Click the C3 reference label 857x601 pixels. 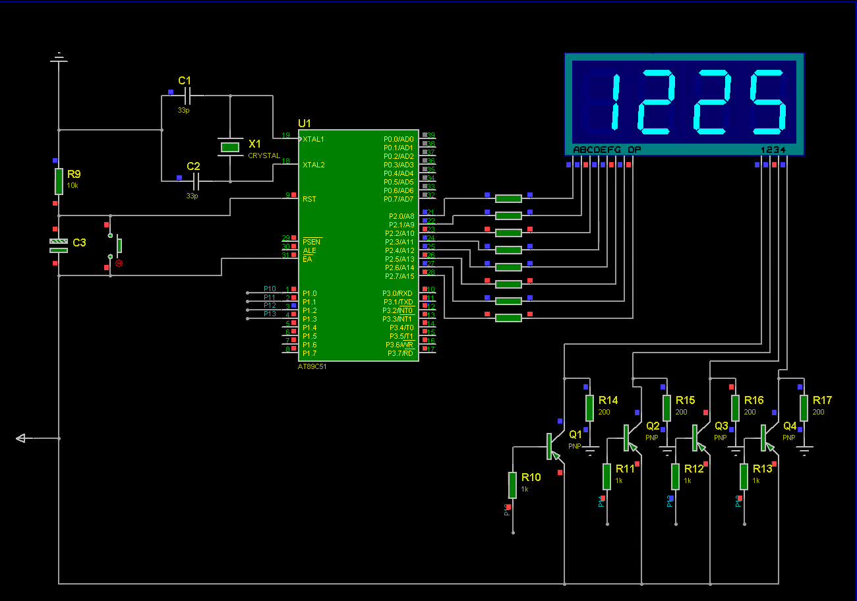[x=79, y=243]
